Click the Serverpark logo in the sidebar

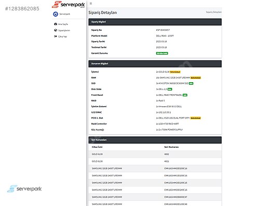68,4
